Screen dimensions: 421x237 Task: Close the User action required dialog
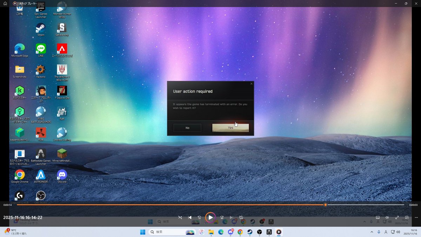coord(251,84)
